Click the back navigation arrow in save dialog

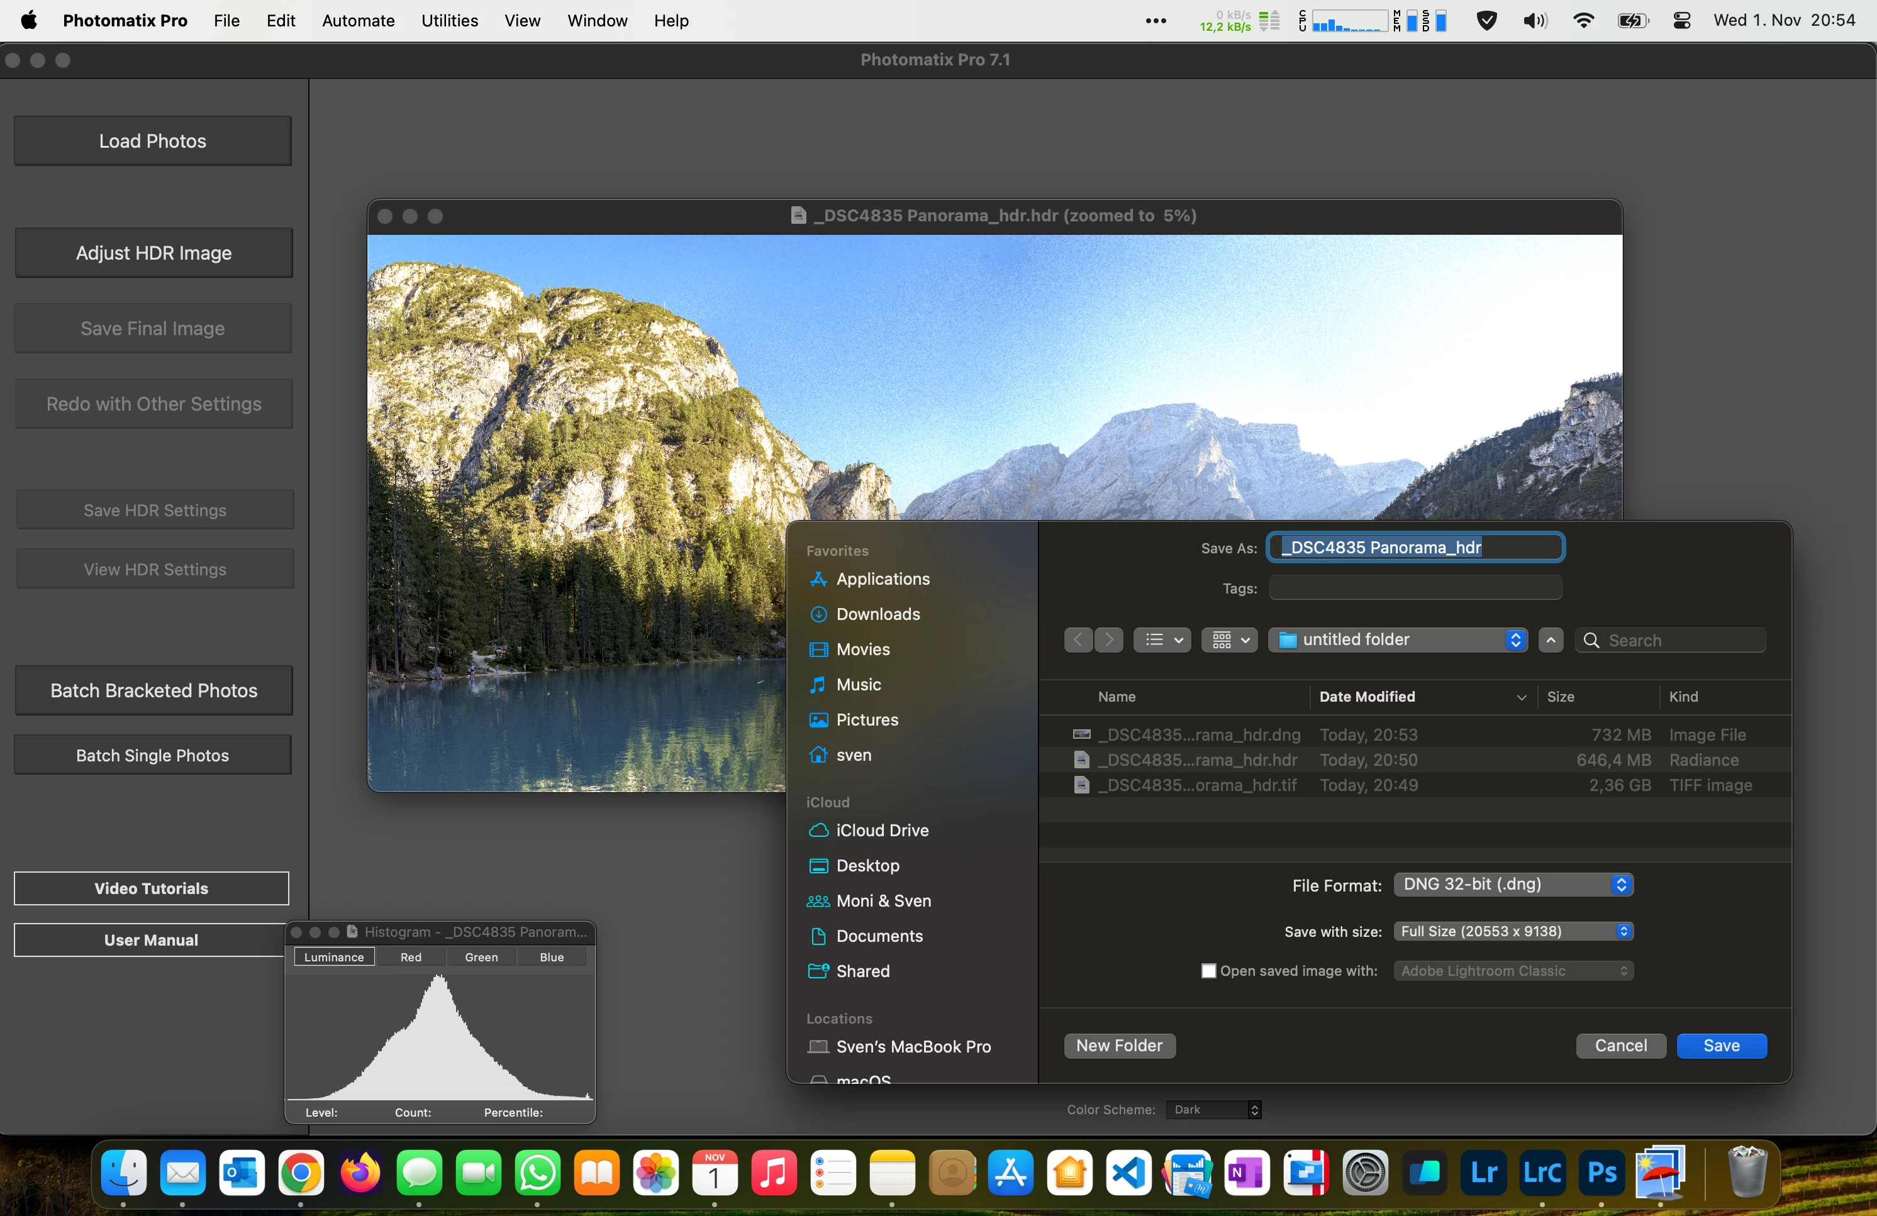tap(1078, 640)
